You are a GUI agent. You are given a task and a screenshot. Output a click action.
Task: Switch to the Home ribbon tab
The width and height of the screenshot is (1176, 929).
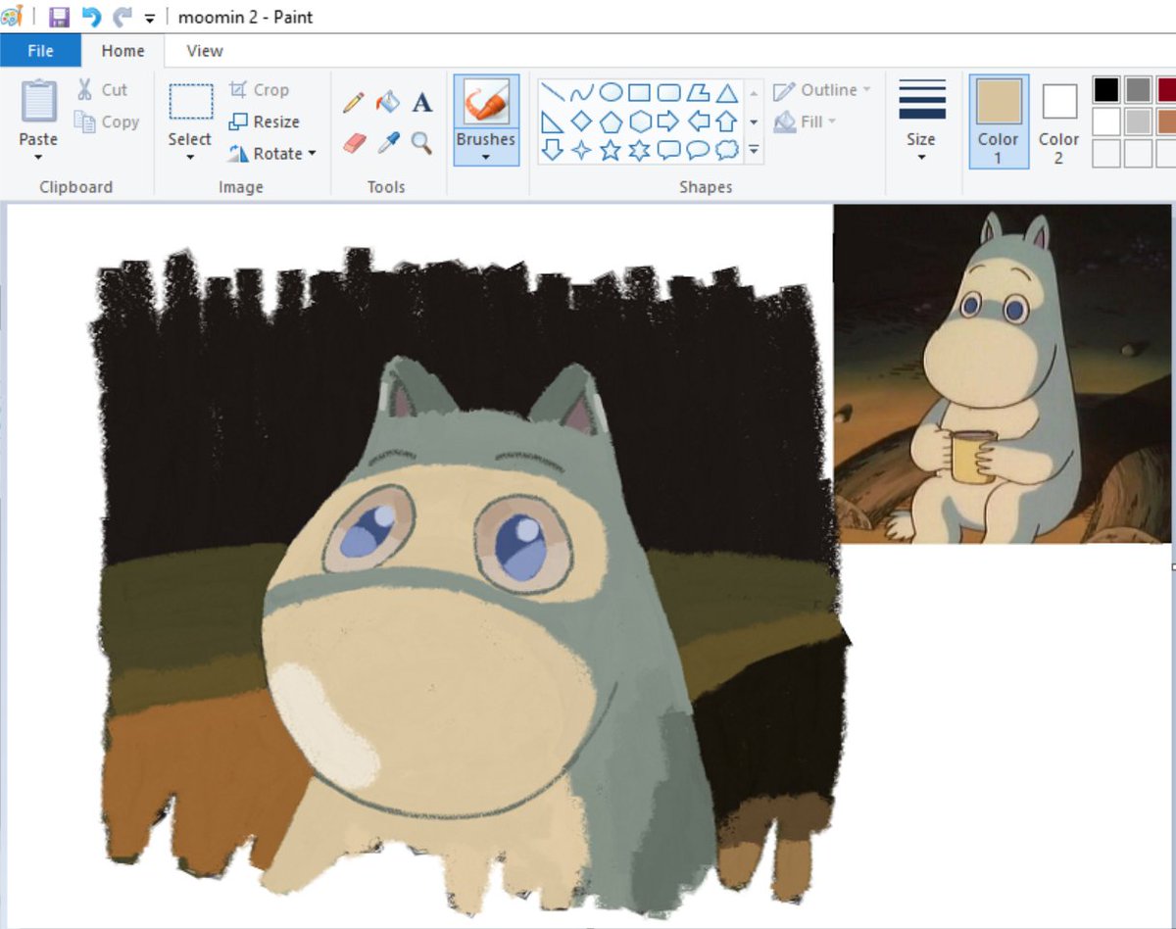click(122, 51)
